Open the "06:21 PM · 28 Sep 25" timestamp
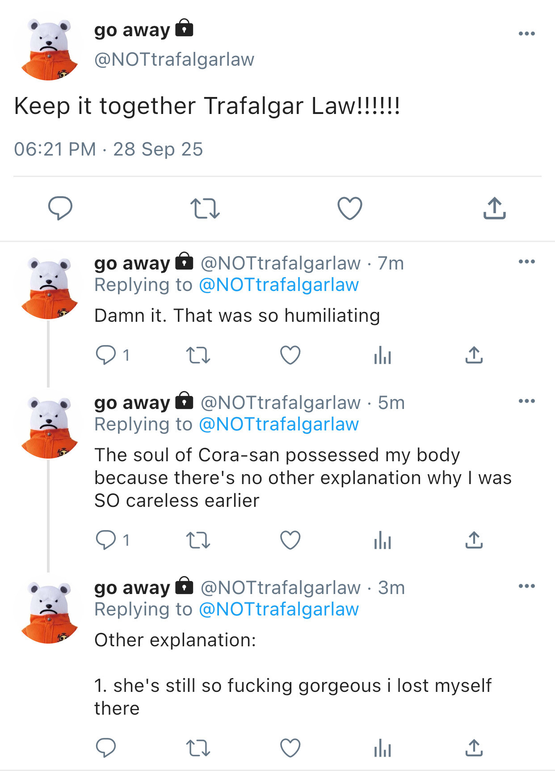Viewport: 555px width, 771px height. pos(109,149)
